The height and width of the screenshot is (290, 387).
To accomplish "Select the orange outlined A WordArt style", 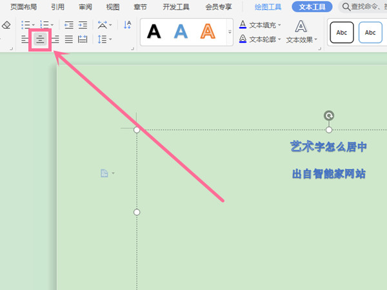I will click(207, 31).
